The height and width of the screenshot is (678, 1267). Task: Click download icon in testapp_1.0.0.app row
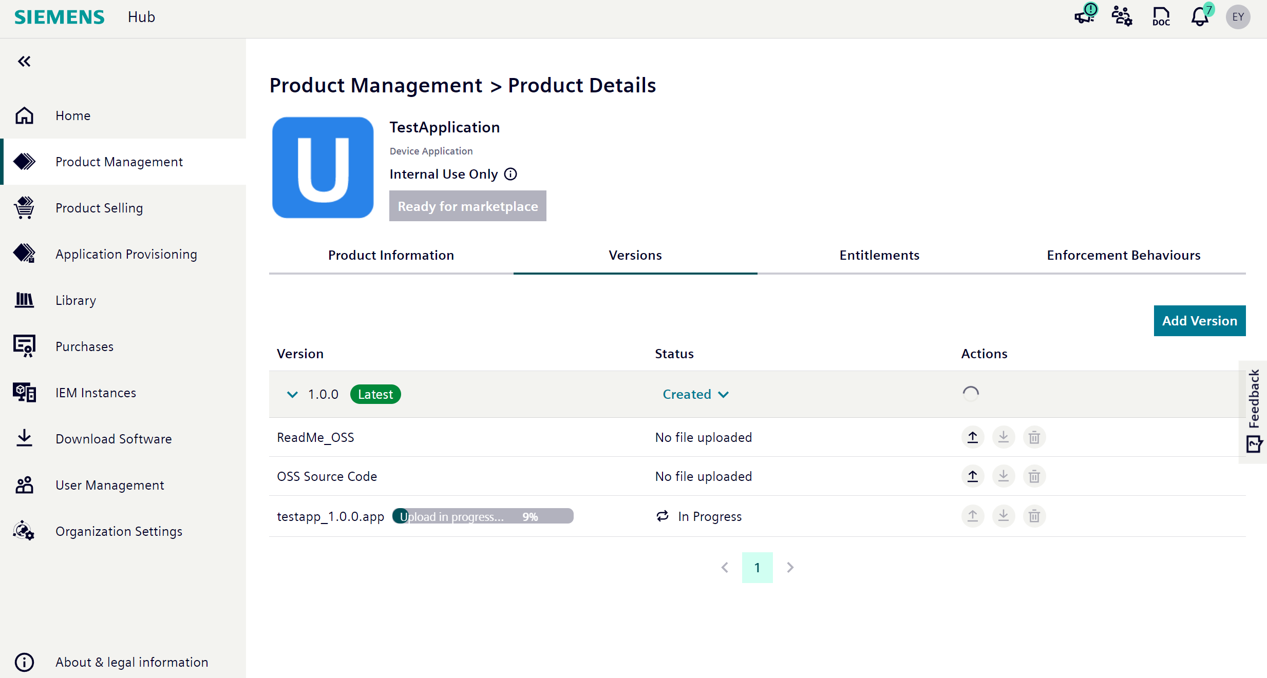tap(1004, 516)
